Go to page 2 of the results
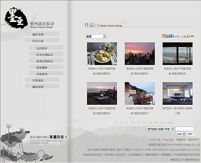The image size is (201, 163). tap(115, 123)
